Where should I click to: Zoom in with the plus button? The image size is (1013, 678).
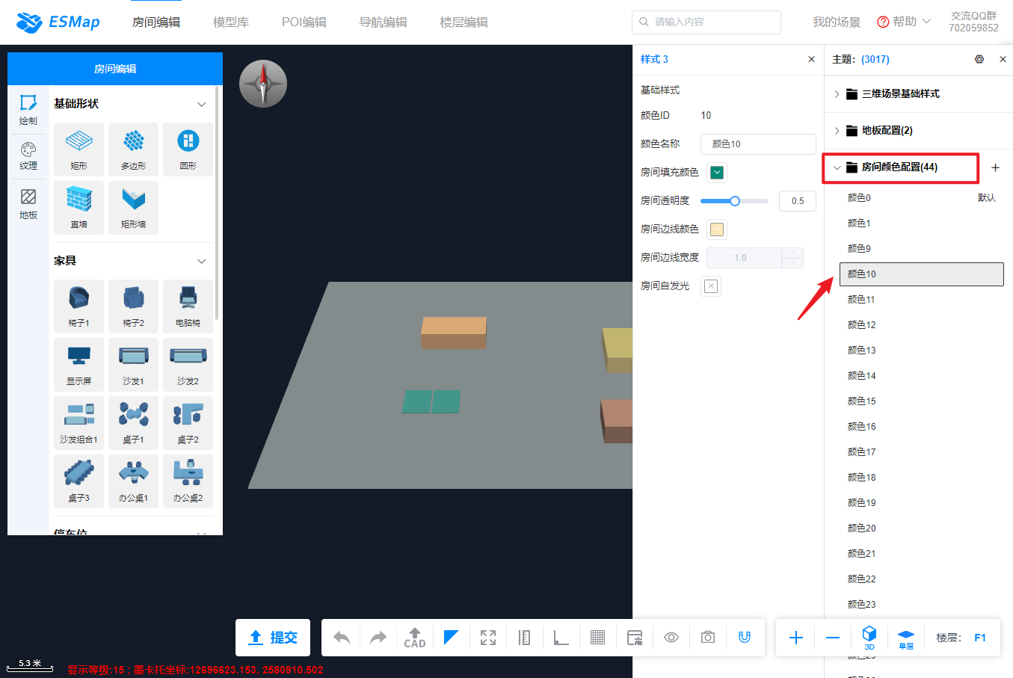(x=796, y=638)
